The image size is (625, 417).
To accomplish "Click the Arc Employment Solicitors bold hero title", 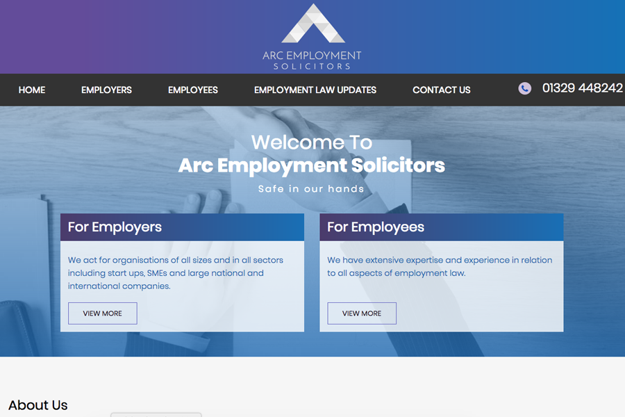I will click(x=312, y=165).
